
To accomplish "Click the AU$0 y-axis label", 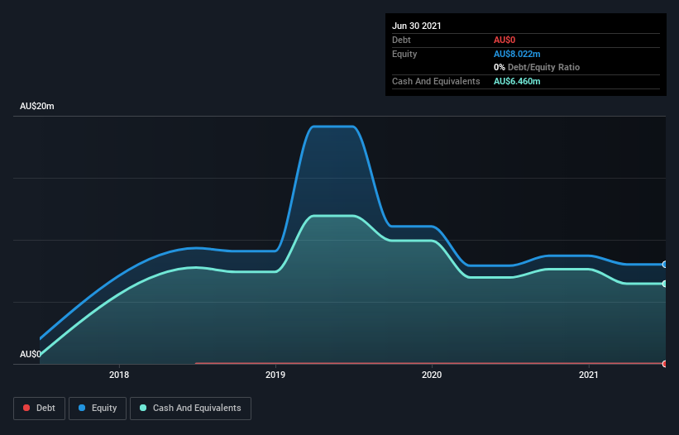I will click(x=31, y=354).
